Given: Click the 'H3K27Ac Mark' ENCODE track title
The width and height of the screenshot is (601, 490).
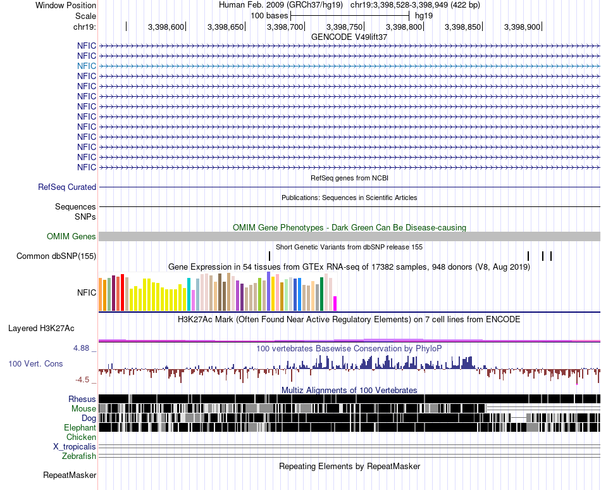Looking at the screenshot, I should point(349,319).
